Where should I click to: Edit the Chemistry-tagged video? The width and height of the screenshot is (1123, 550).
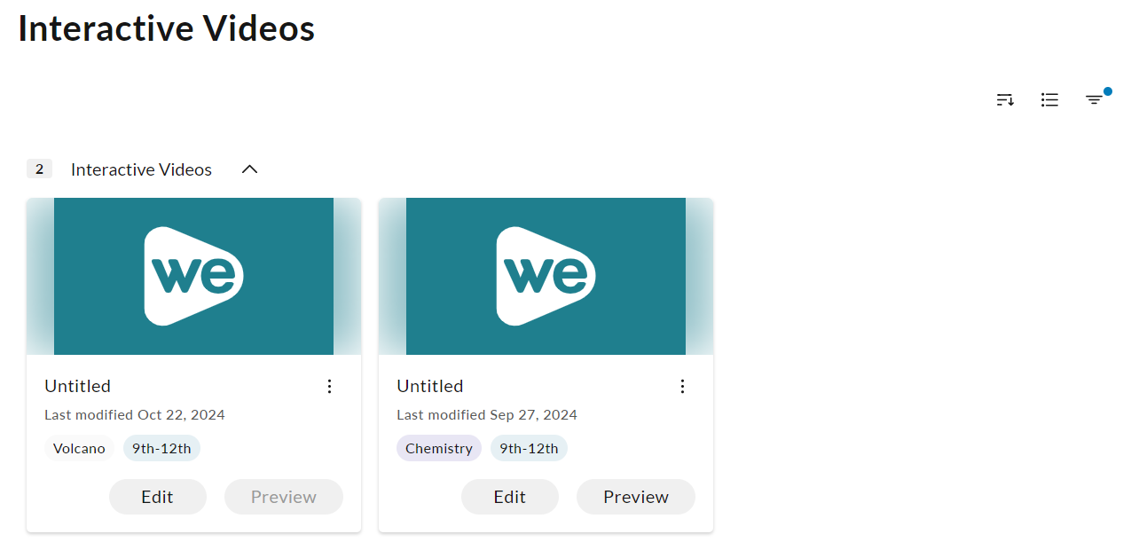(x=510, y=497)
